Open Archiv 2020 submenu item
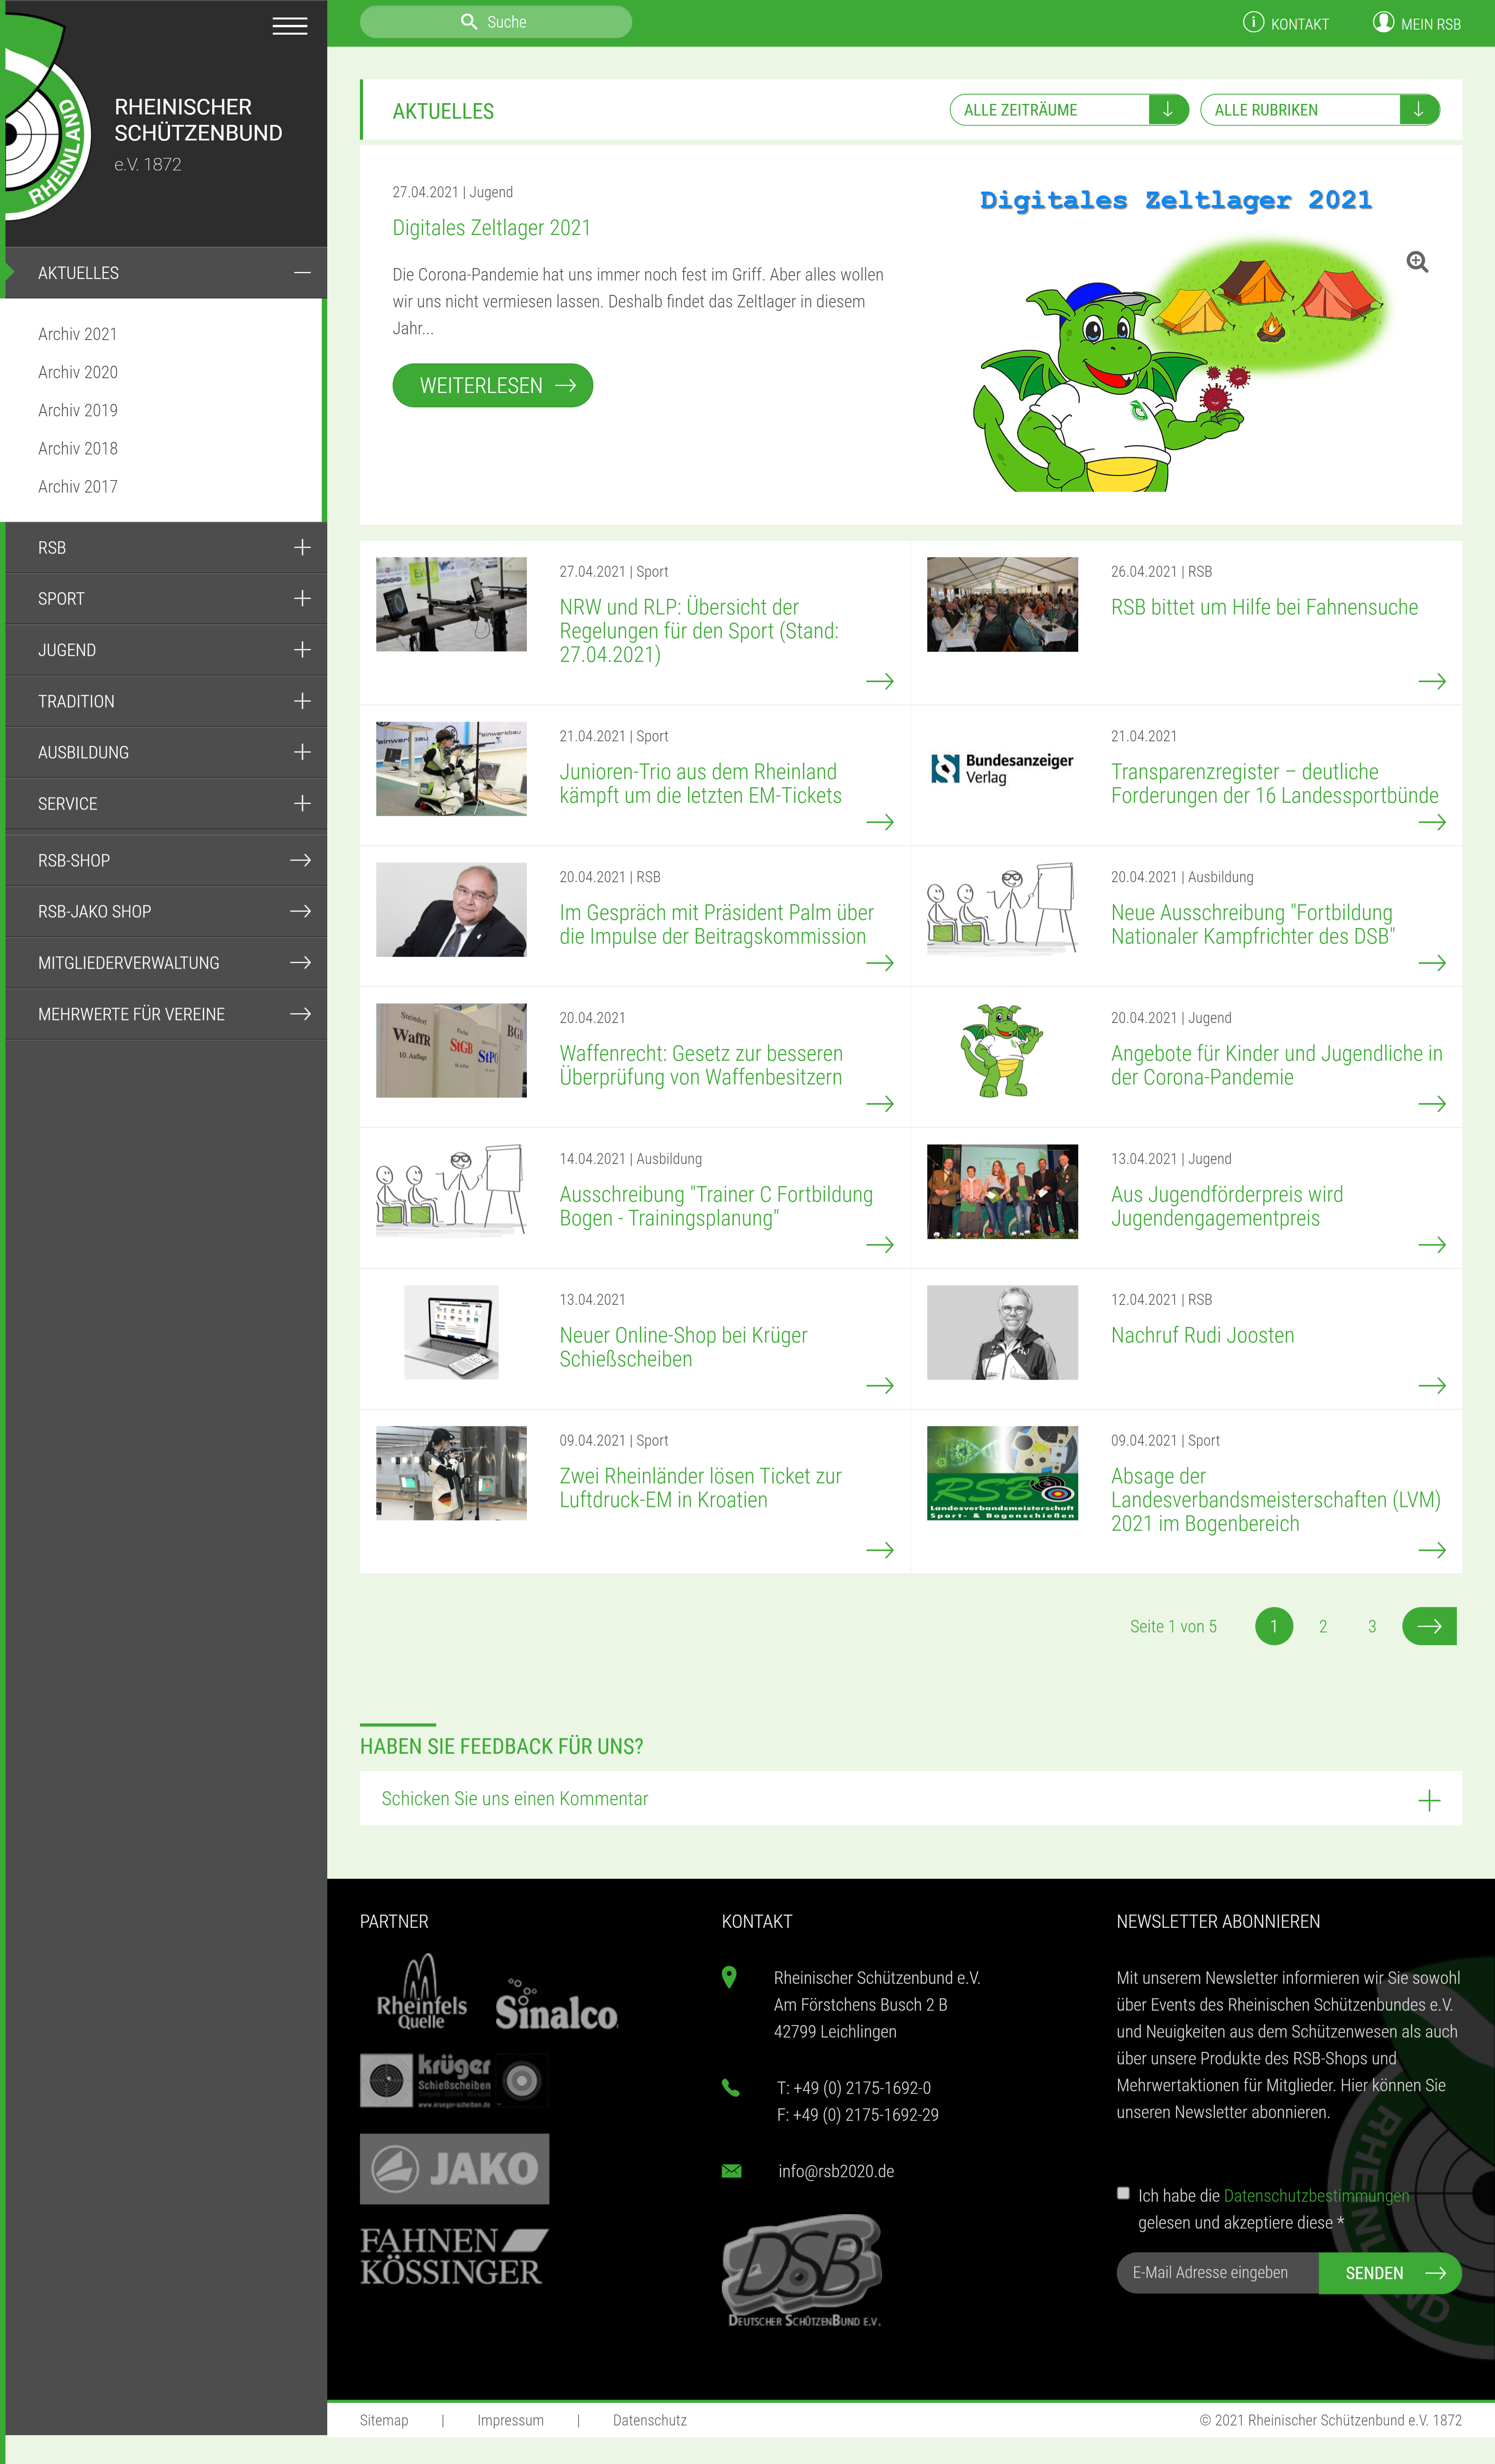1495x2464 pixels. point(78,372)
